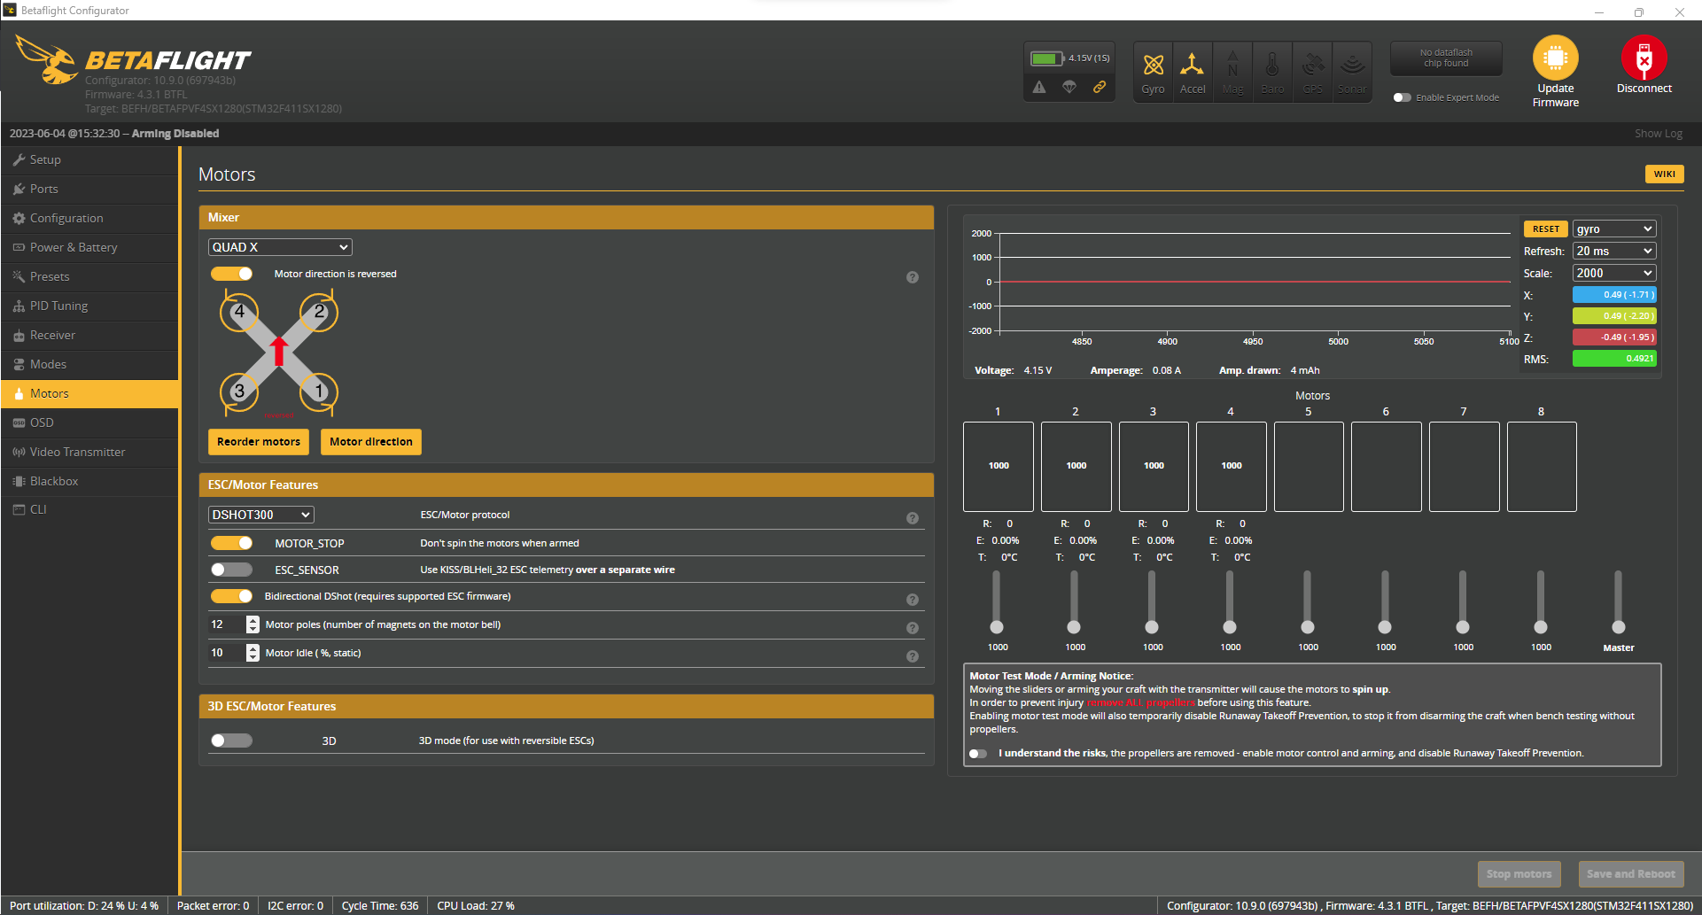Click the RESET graph button
Viewport: 1702px width, 915px height.
[x=1546, y=229]
